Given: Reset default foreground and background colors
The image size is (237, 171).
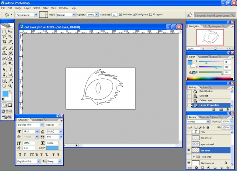Looking at the screenshot, I should pos(3,99).
